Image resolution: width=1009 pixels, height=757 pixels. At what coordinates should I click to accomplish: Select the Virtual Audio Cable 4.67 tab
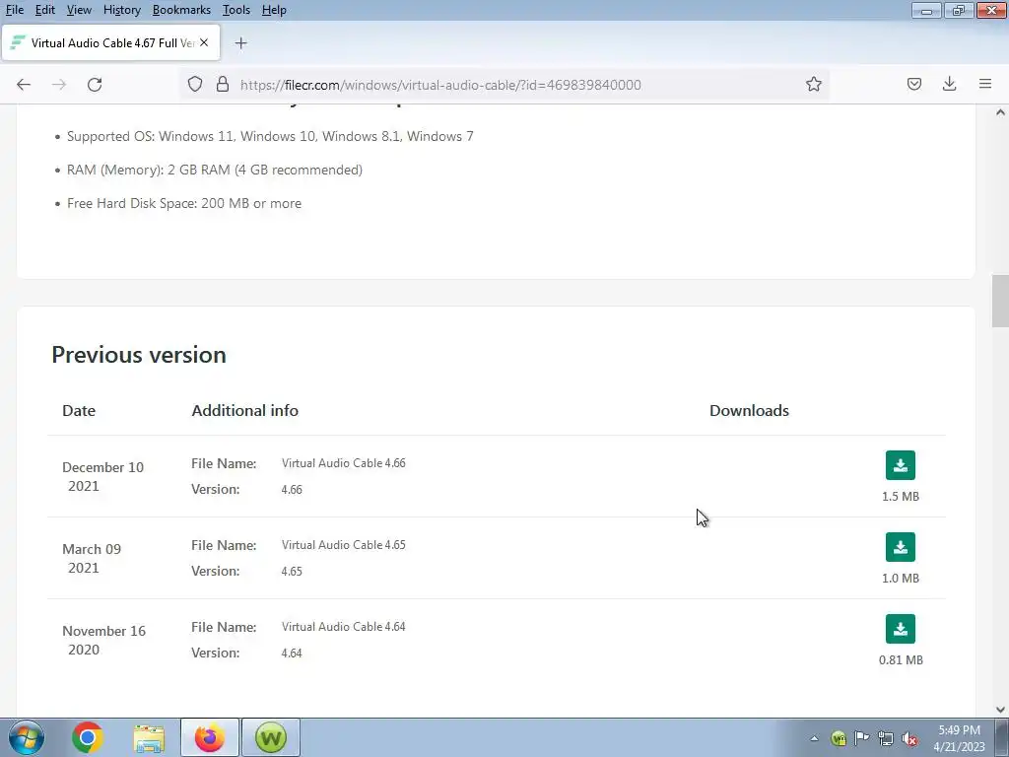(x=110, y=43)
